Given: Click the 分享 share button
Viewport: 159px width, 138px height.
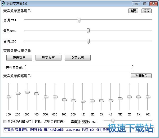Looking at the screenshot, I should coord(146,11).
